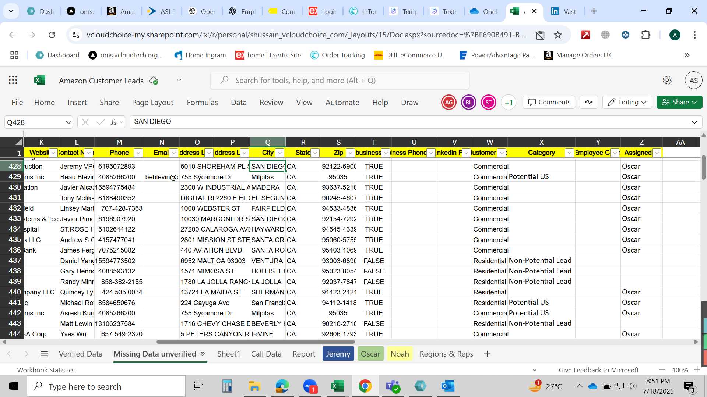
Task: Reload the browser page
Action: click(52, 35)
